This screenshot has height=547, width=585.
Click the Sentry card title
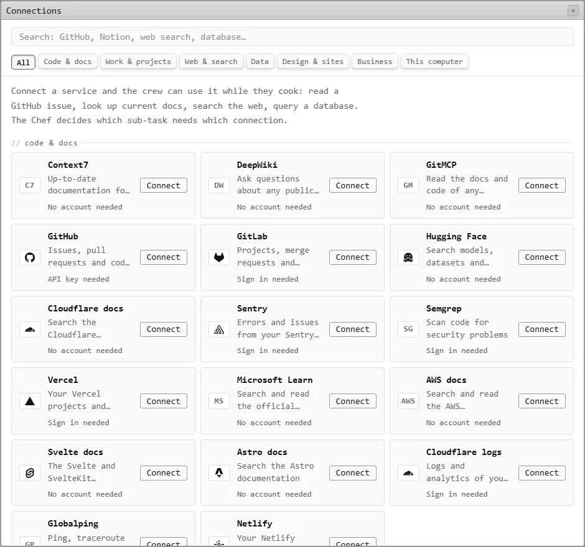[252, 308]
